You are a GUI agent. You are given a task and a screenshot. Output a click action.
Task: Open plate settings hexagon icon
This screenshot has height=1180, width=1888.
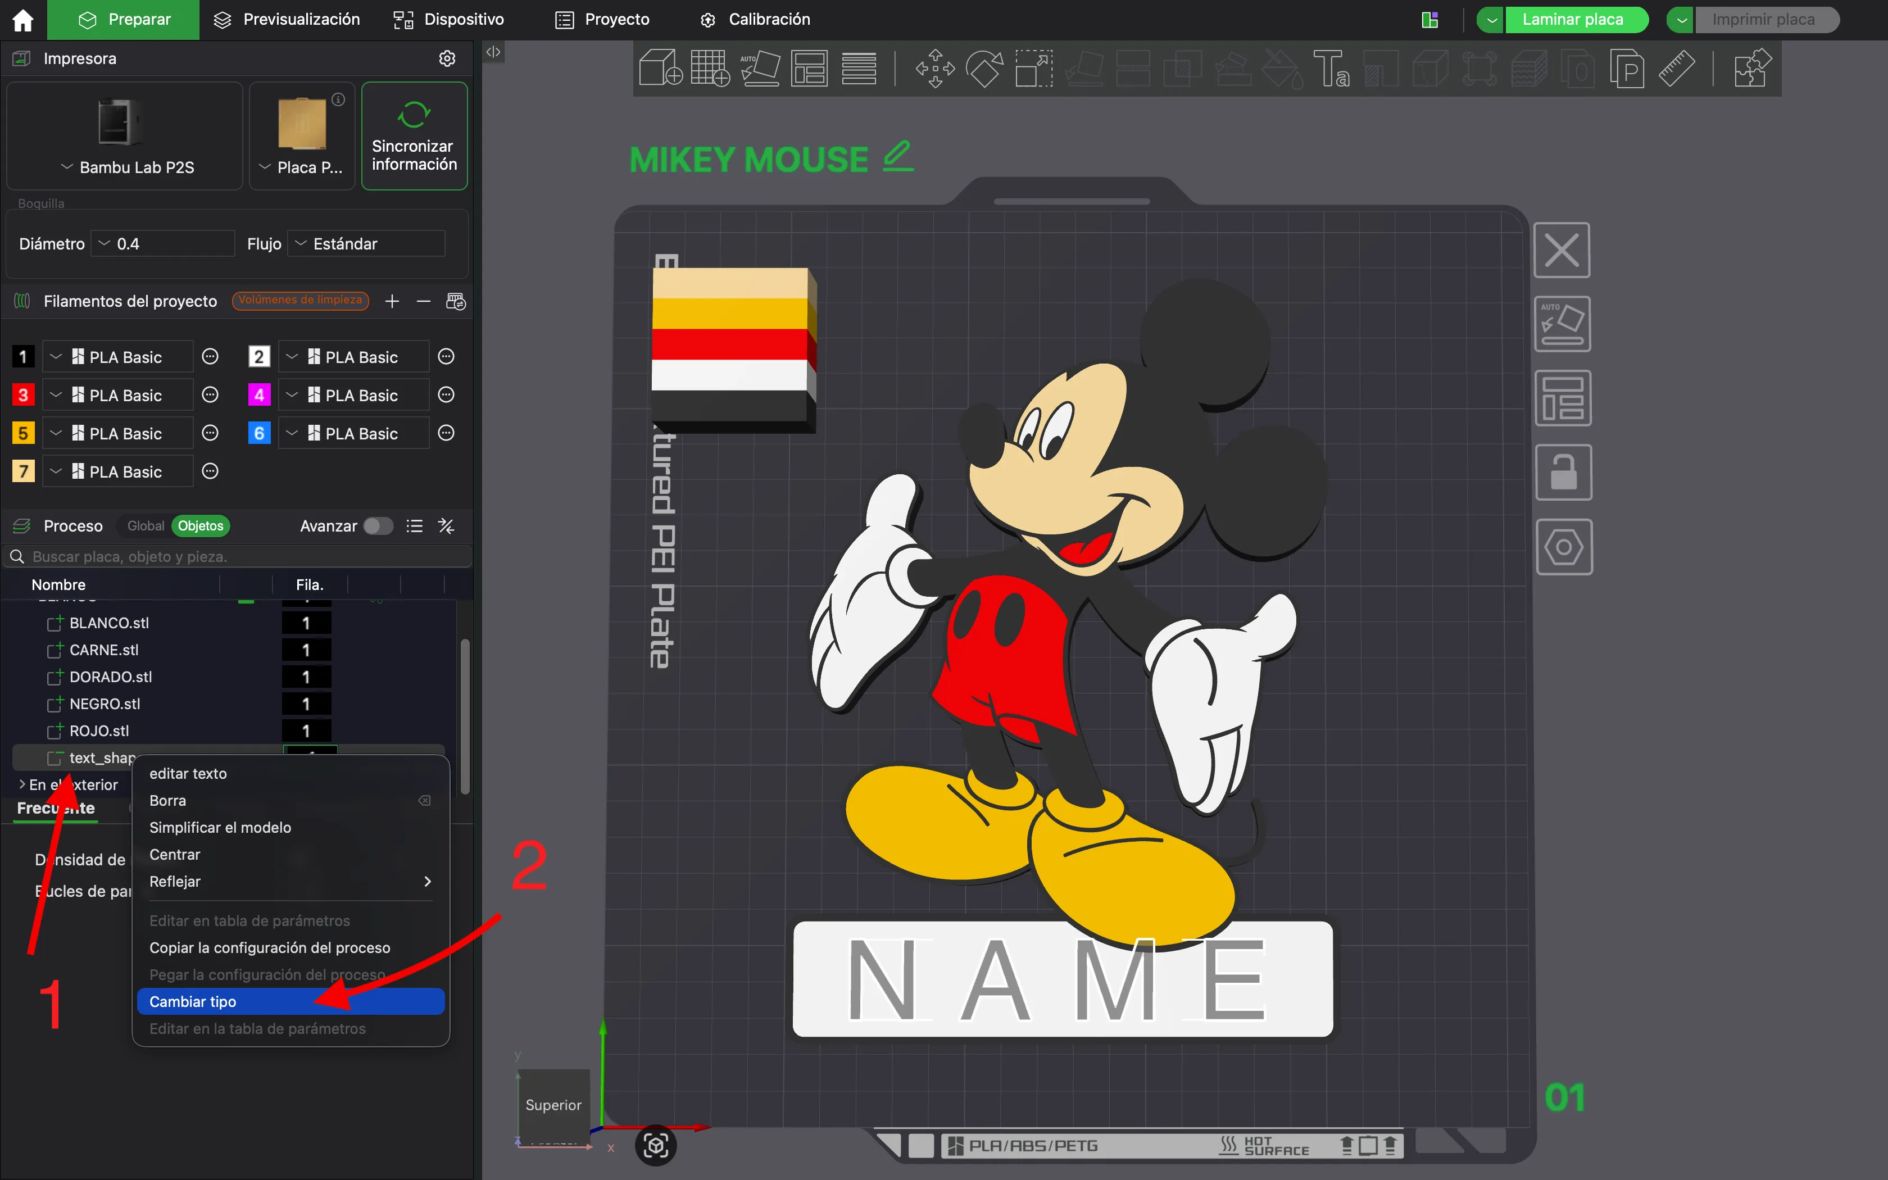1564,546
